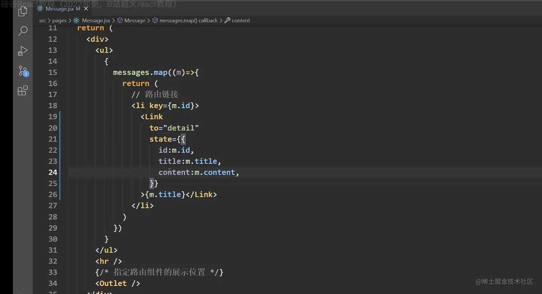Open the Run and Debug view
Viewport: 542px width, 294px height.
click(23, 51)
